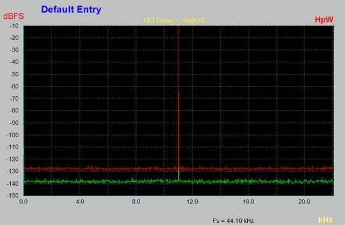Click the short green spike below the red peak
This screenshot has height=225, width=345.
[x=178, y=175]
